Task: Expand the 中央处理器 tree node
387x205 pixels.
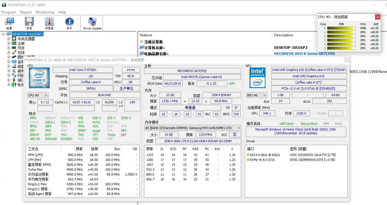Action: (9, 39)
